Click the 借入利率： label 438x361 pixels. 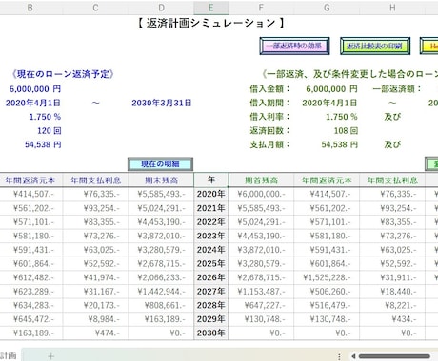click(x=269, y=117)
